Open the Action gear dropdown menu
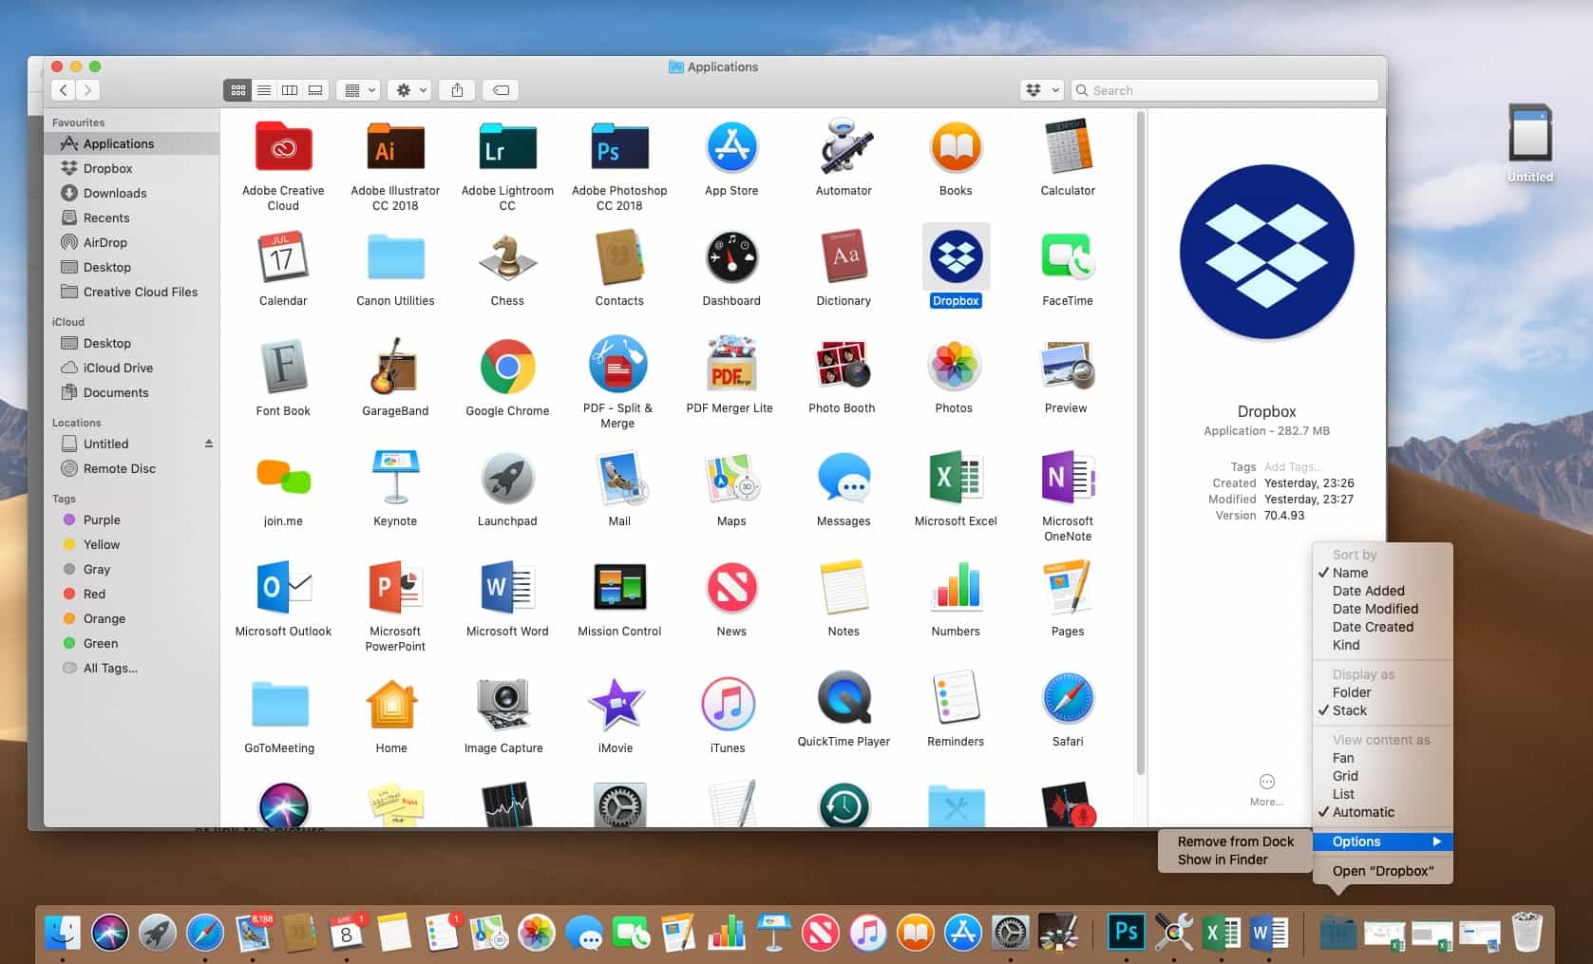 [411, 90]
